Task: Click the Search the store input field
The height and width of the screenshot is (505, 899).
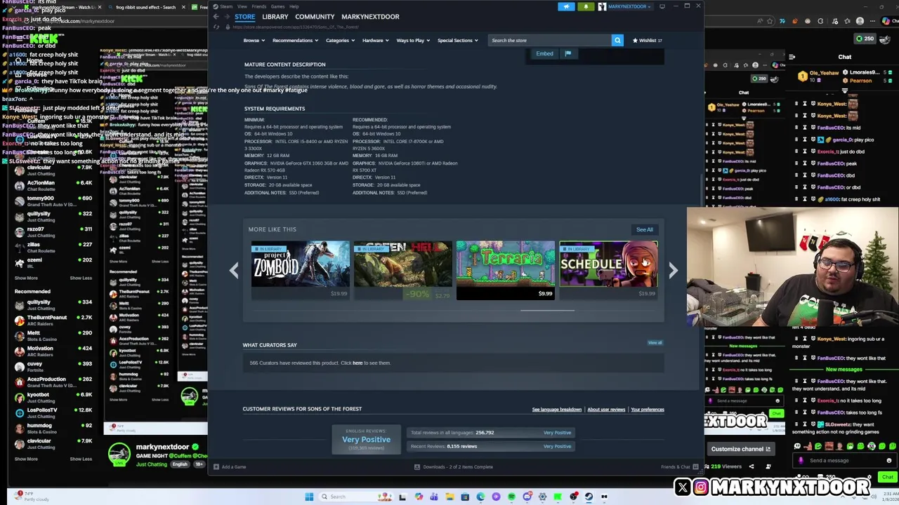Action: tap(550, 40)
